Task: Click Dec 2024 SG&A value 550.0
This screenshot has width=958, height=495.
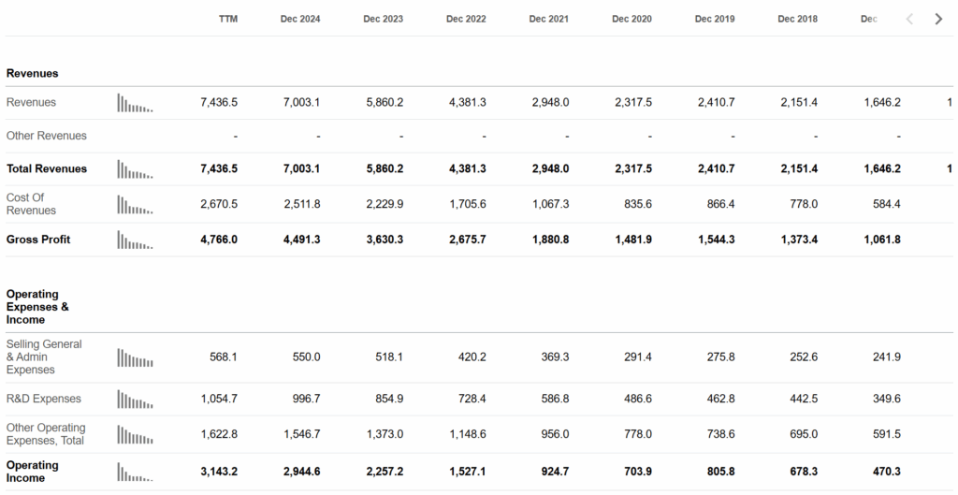Action: [x=306, y=357]
